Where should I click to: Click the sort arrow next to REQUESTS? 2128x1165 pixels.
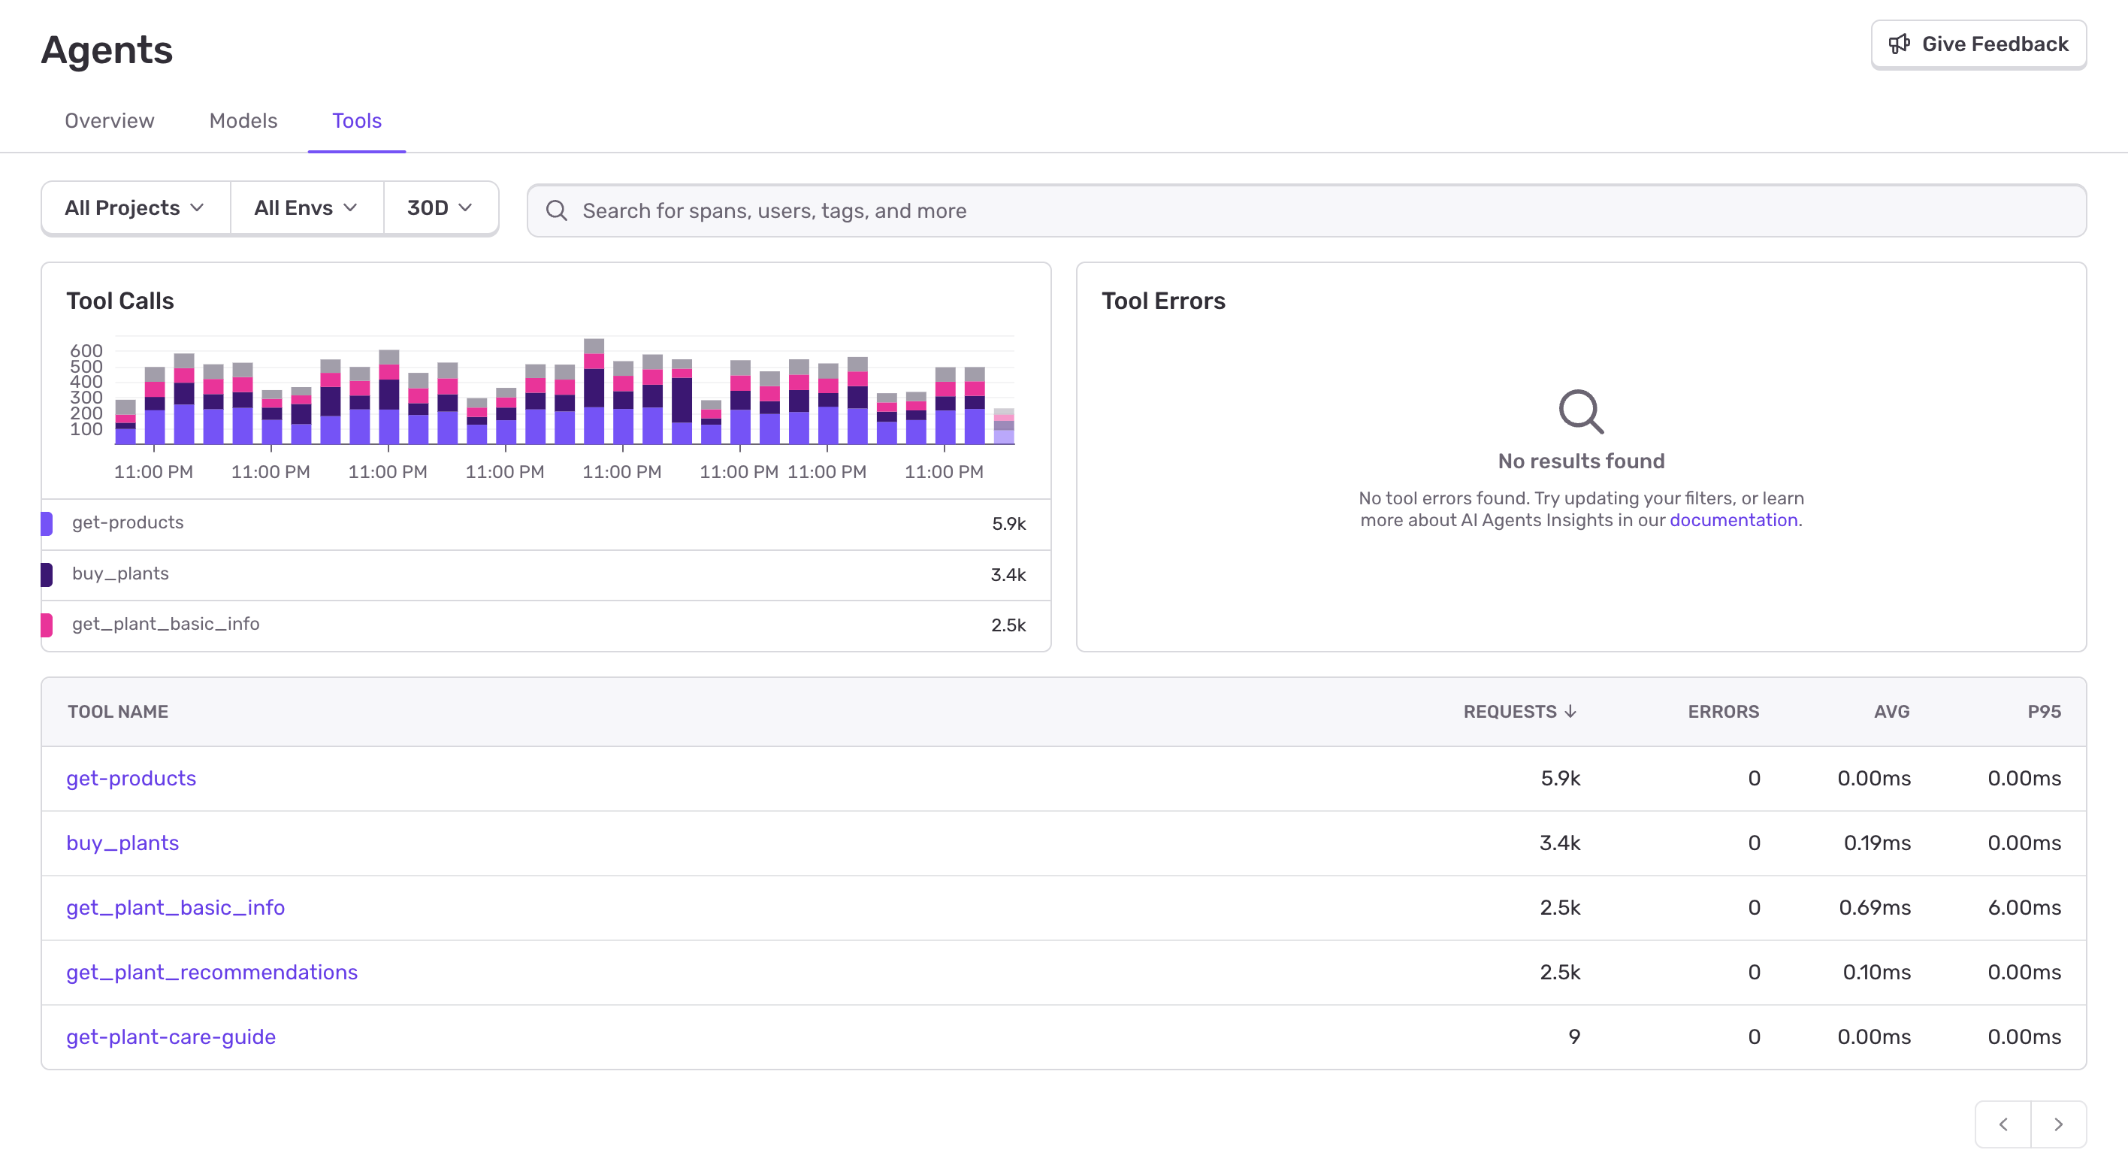tap(1571, 711)
